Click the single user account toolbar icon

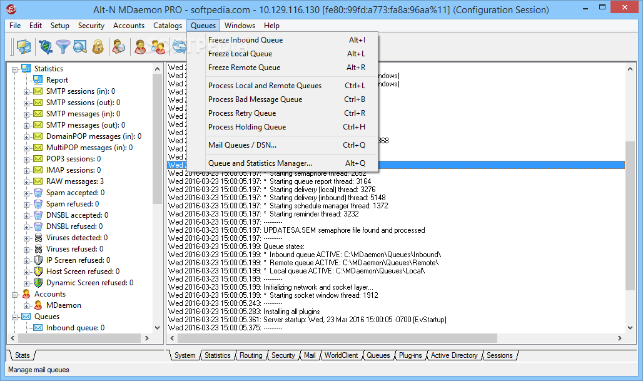coord(140,47)
